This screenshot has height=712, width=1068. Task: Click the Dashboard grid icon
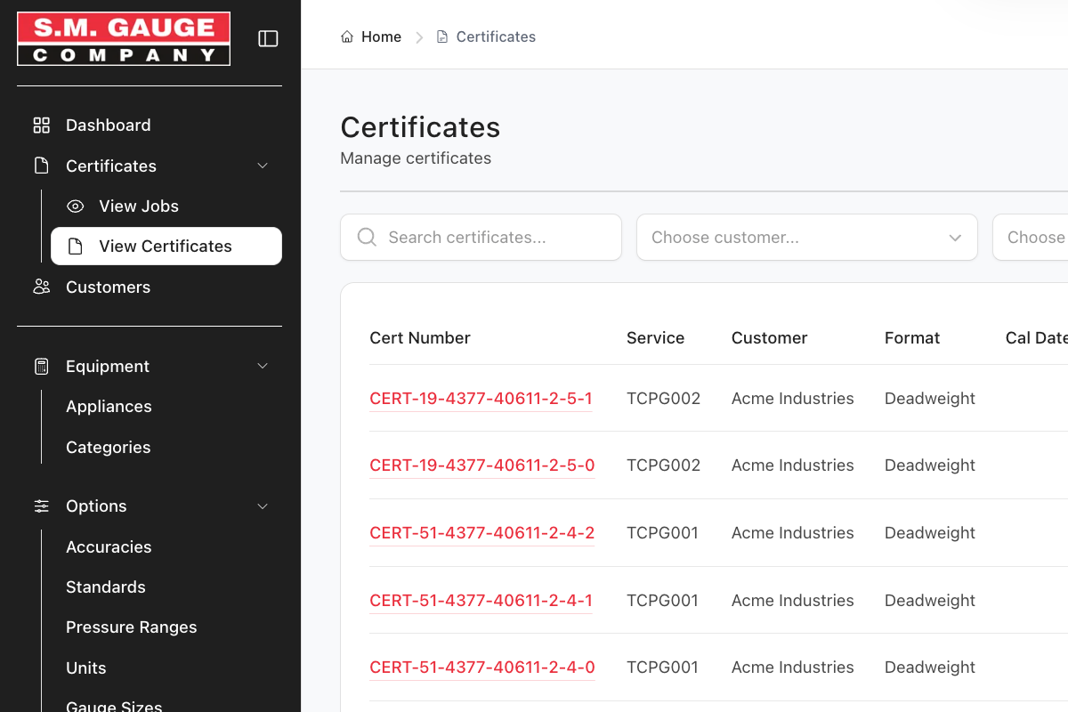tap(42, 125)
